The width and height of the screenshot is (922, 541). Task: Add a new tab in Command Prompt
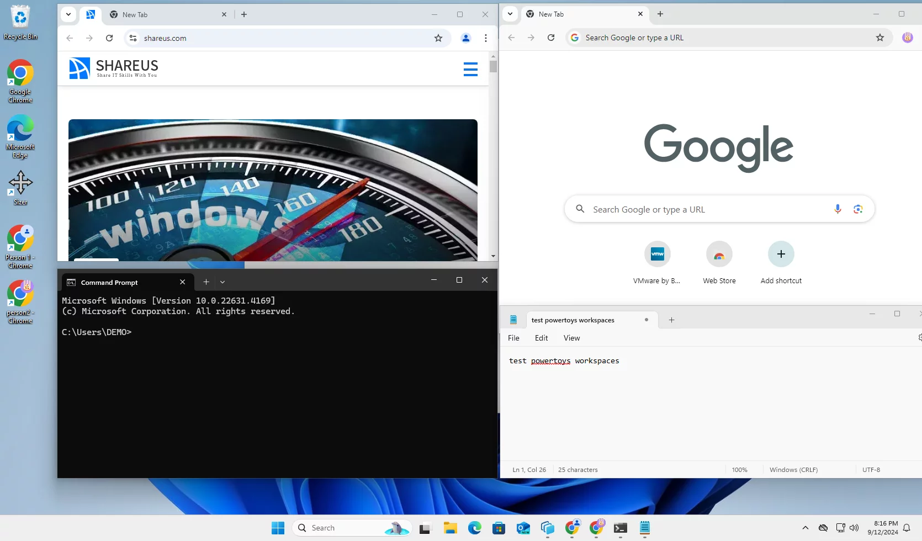coord(206,282)
